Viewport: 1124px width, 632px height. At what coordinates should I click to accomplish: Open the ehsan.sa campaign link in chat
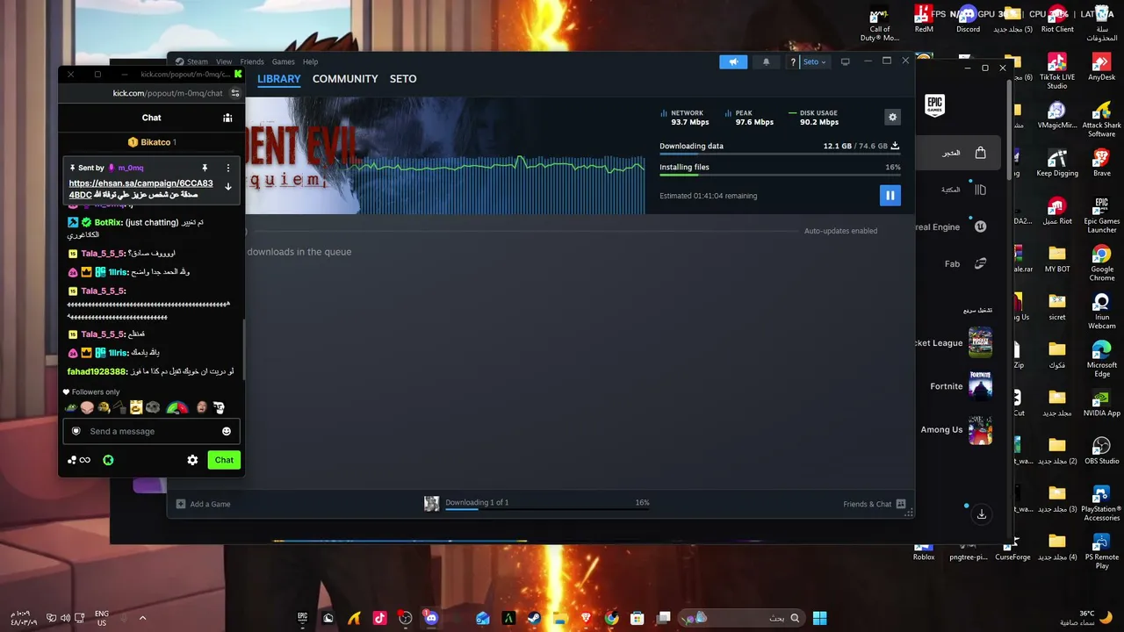tap(140, 189)
